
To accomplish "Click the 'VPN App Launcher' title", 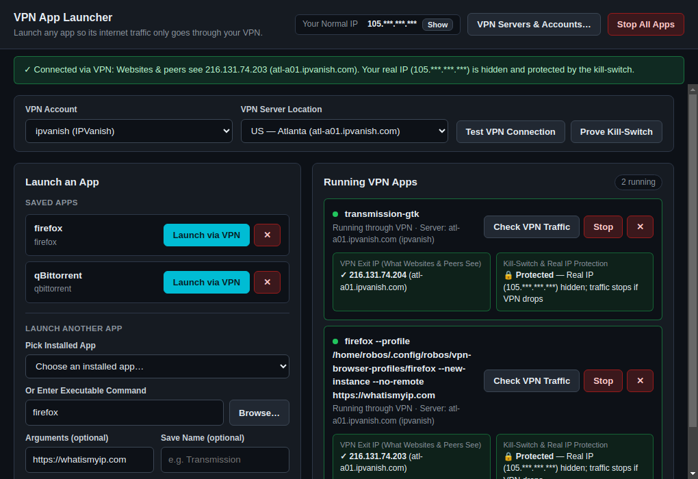I will 63,17.
